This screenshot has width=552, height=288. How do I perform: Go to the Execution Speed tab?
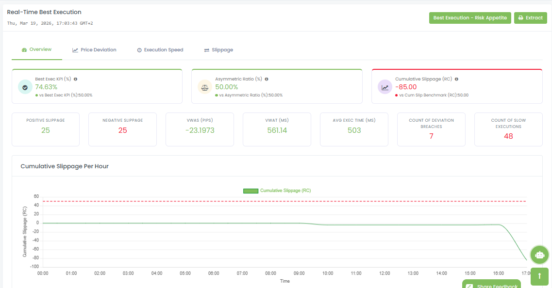[x=160, y=50]
